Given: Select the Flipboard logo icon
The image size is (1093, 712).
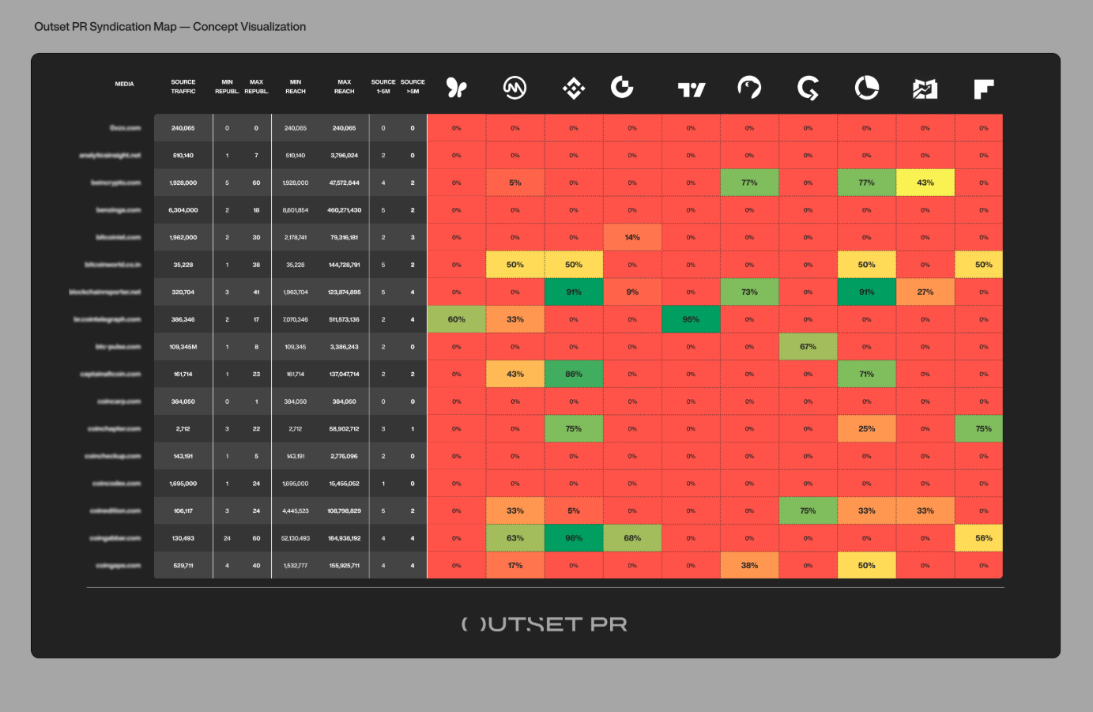Looking at the screenshot, I should click(983, 89).
